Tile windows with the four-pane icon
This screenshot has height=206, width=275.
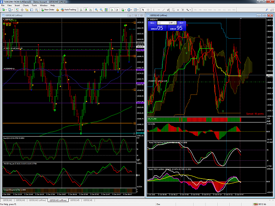[x=106, y=10]
